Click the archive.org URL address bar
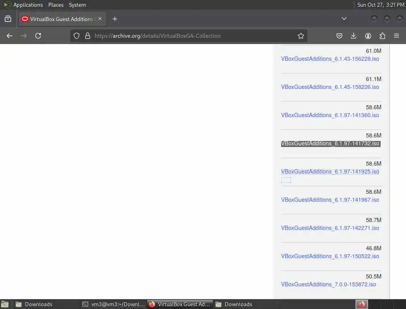The image size is (406, 309). click(188, 36)
